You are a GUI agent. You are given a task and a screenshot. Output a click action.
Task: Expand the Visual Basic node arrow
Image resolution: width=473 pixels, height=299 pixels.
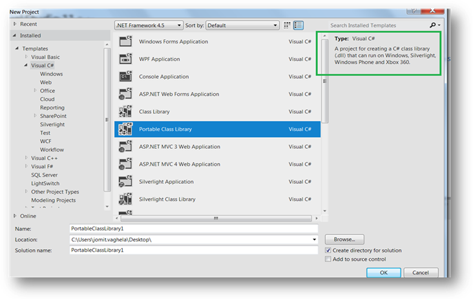click(26, 57)
